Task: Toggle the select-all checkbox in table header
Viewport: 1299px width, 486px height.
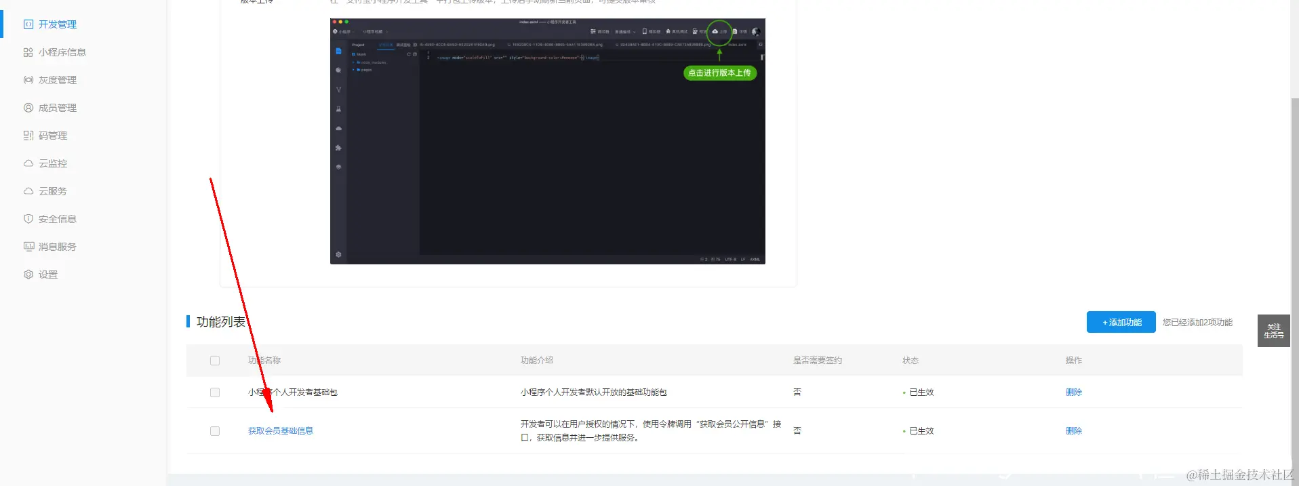Action: pos(215,361)
